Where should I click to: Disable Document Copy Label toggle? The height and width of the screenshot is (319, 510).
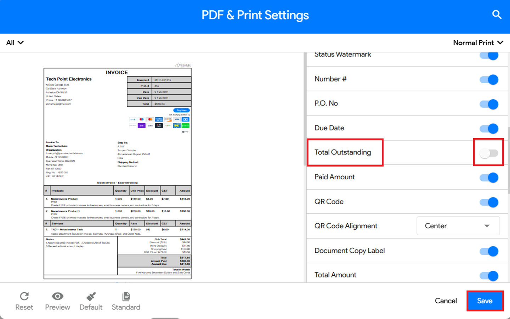489,251
